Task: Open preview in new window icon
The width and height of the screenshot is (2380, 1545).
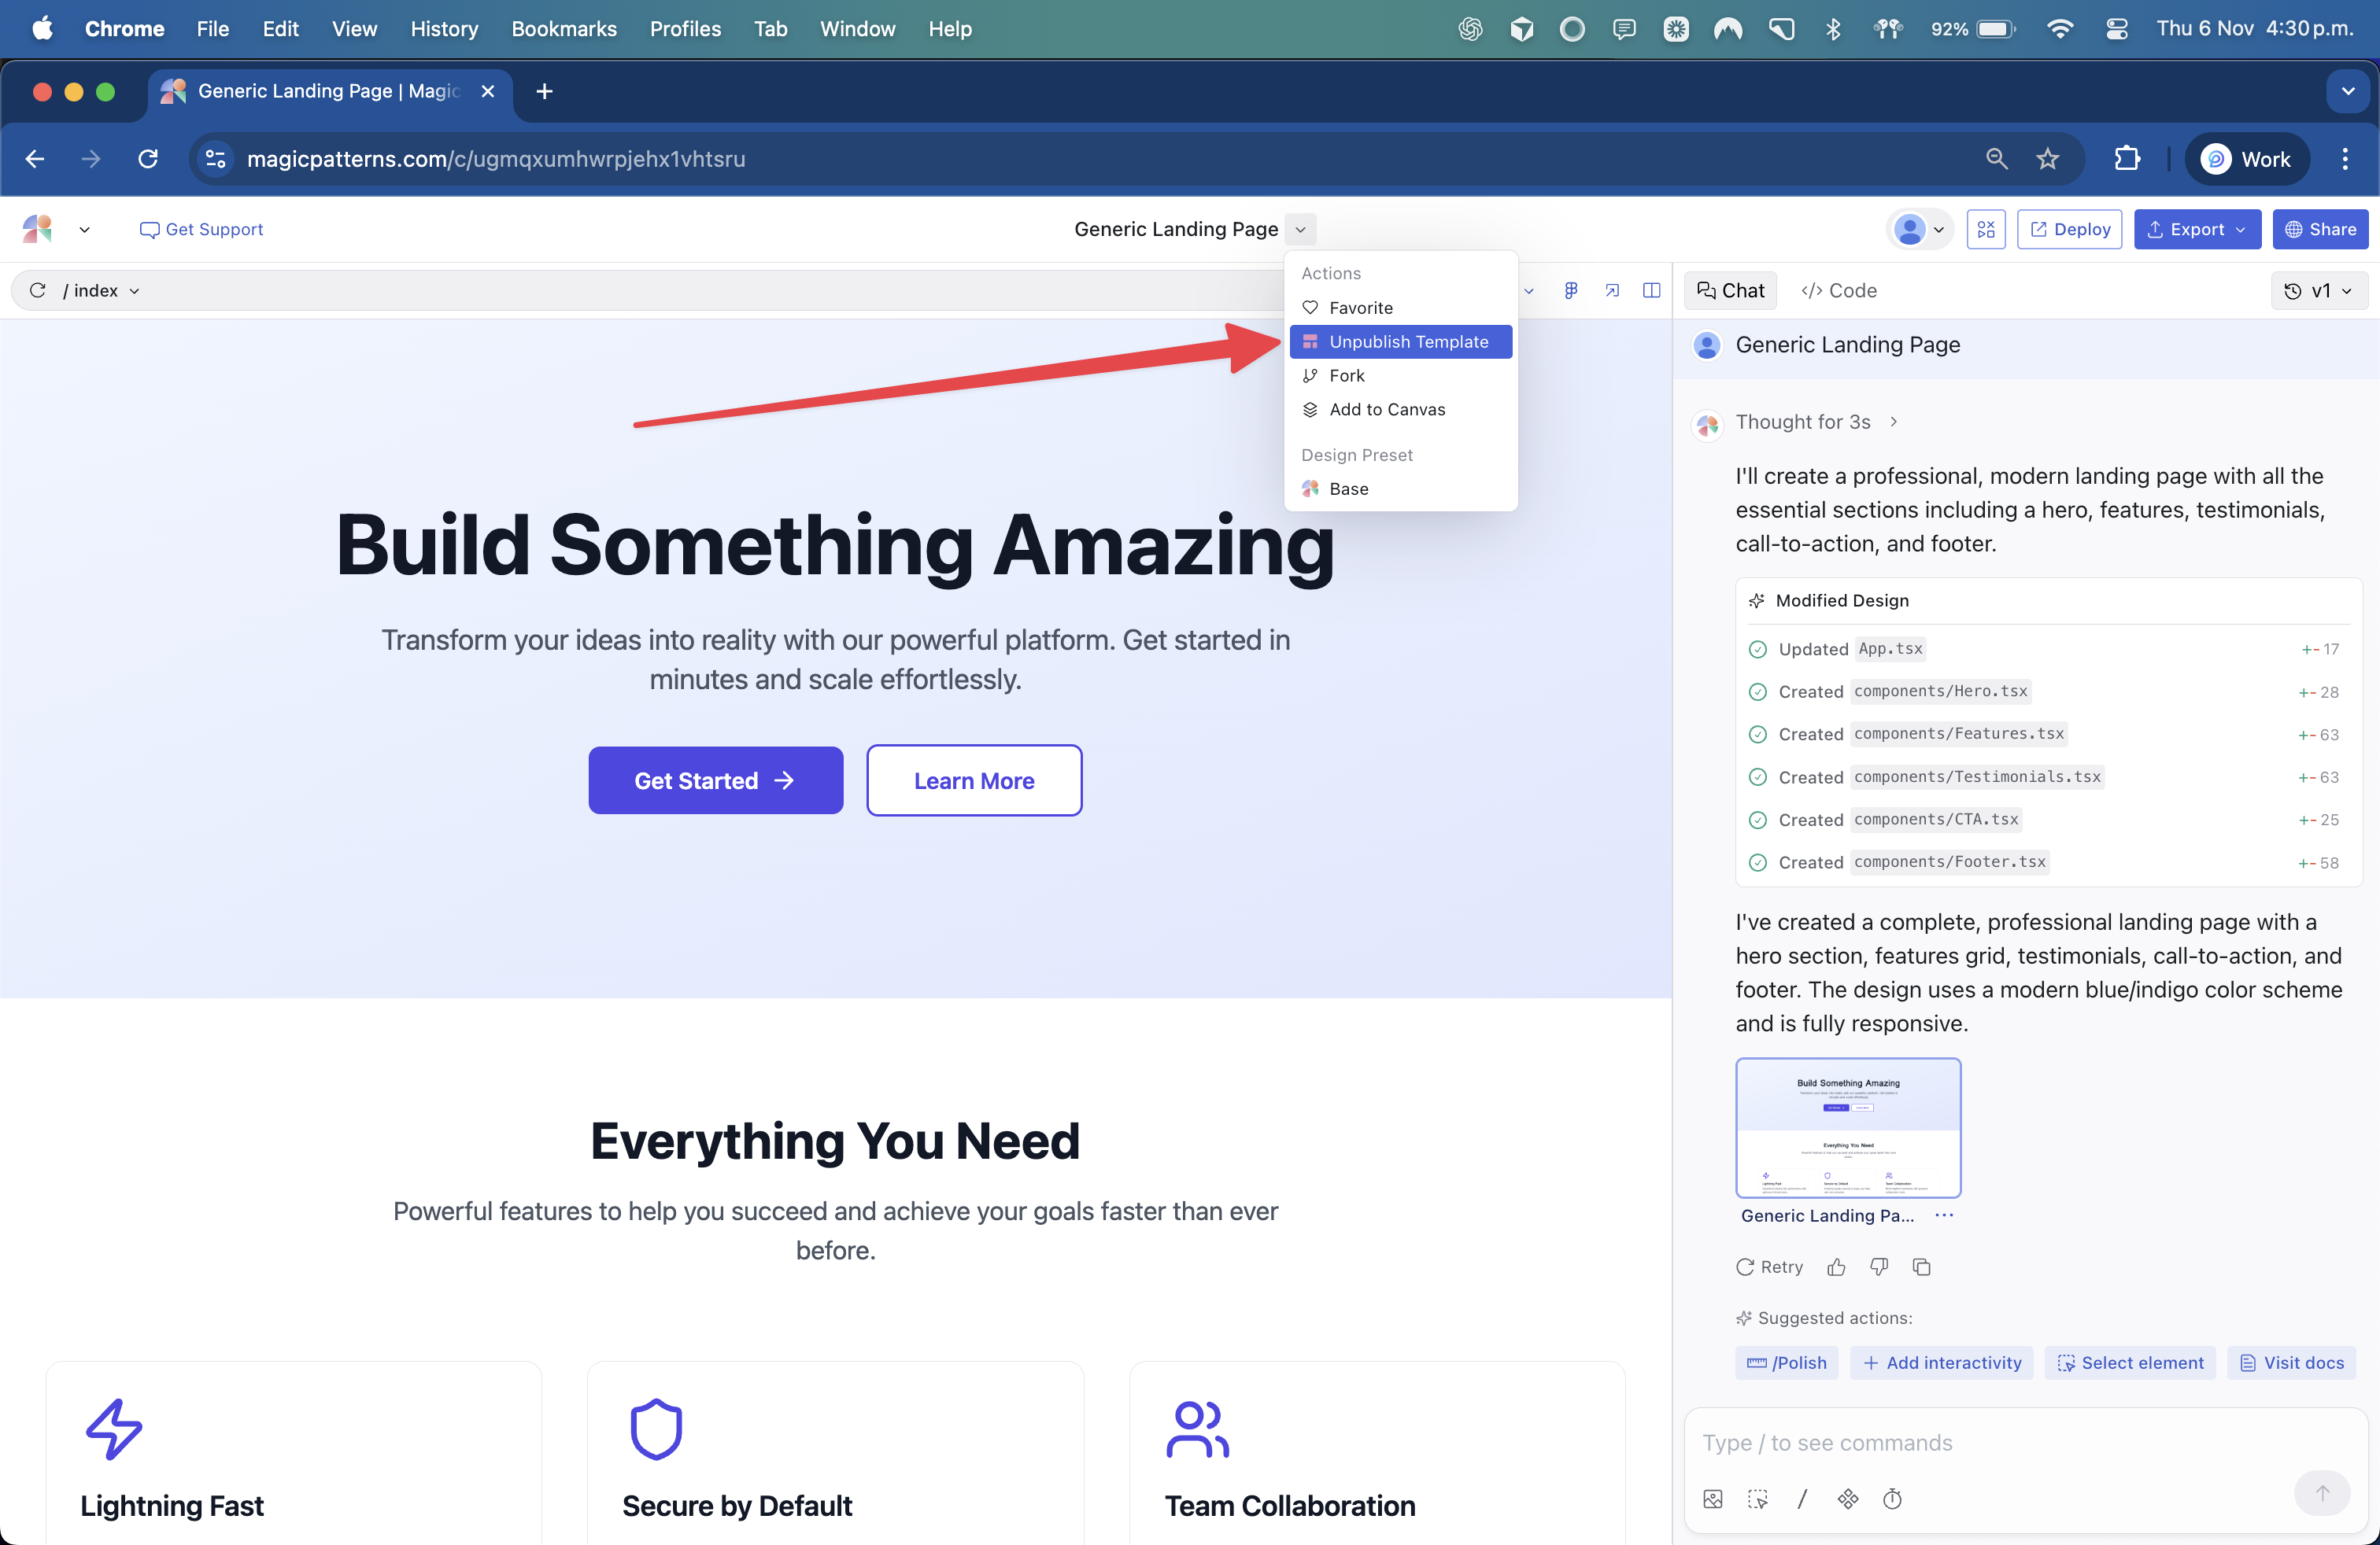Action: pyautogui.click(x=1612, y=289)
